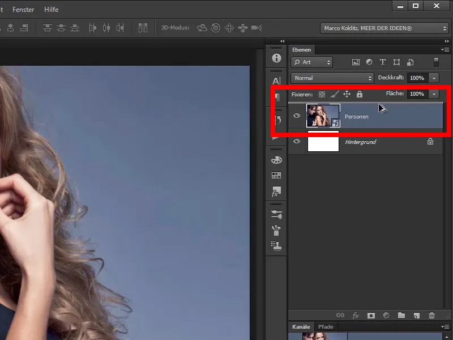Click the auto-align layers icon
This screenshot has height=340, width=453.
tap(143, 28)
